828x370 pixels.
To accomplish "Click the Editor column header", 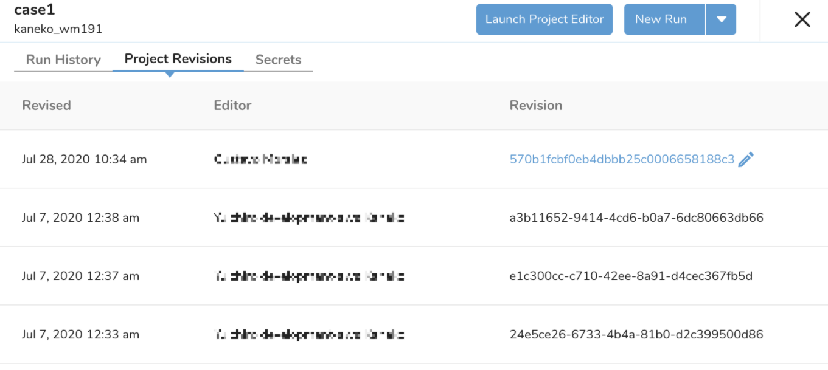I will (x=232, y=105).
